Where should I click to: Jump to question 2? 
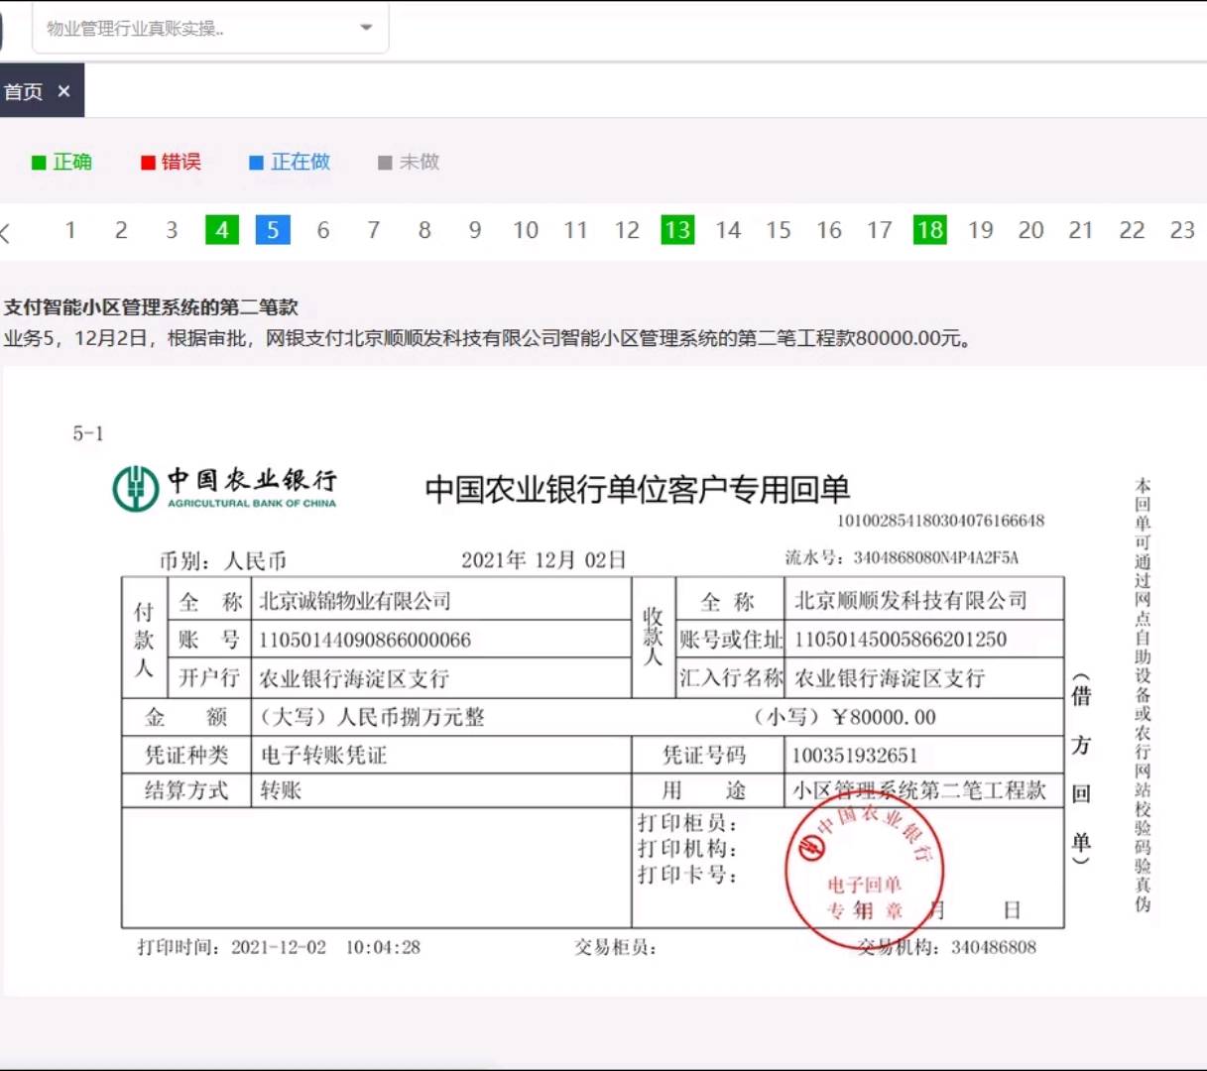click(x=121, y=230)
